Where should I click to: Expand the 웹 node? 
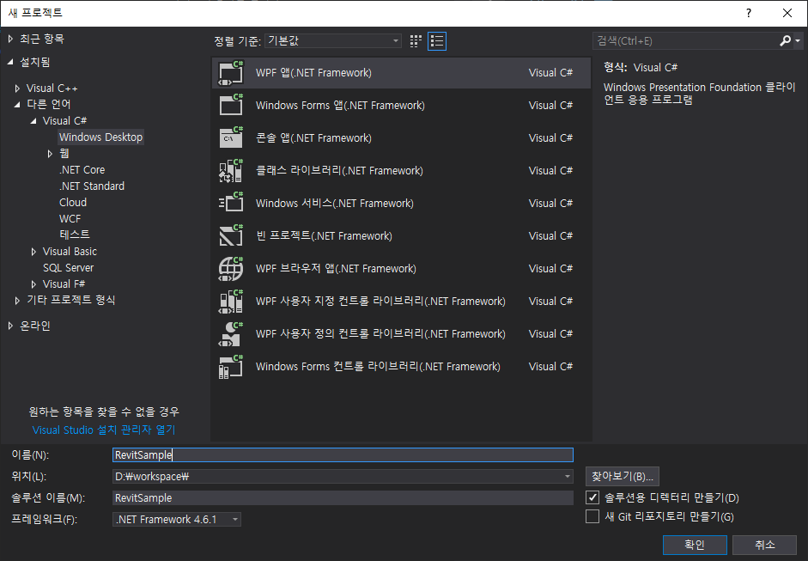coord(50,154)
